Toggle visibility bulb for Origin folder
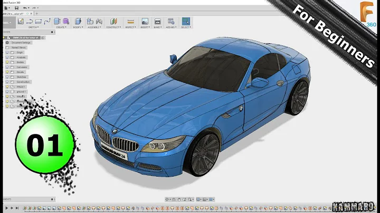Image resolution: width=380 pixels, height=213 pixels. pos(7,53)
